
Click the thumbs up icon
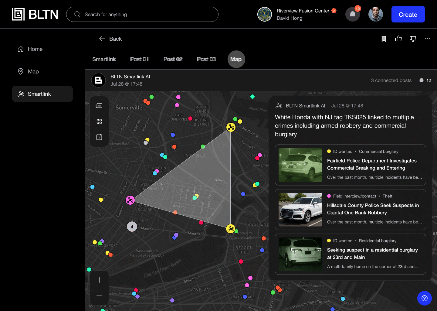pos(398,39)
